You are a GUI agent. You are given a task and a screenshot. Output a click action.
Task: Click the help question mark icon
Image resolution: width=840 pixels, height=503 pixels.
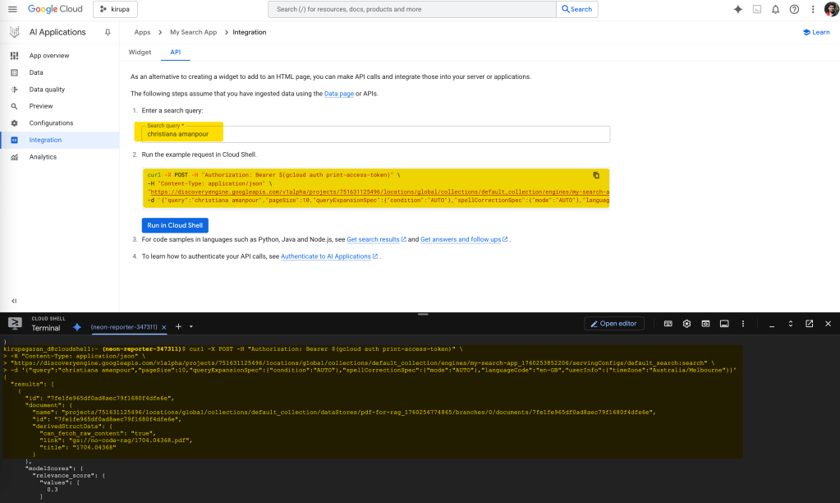[794, 9]
